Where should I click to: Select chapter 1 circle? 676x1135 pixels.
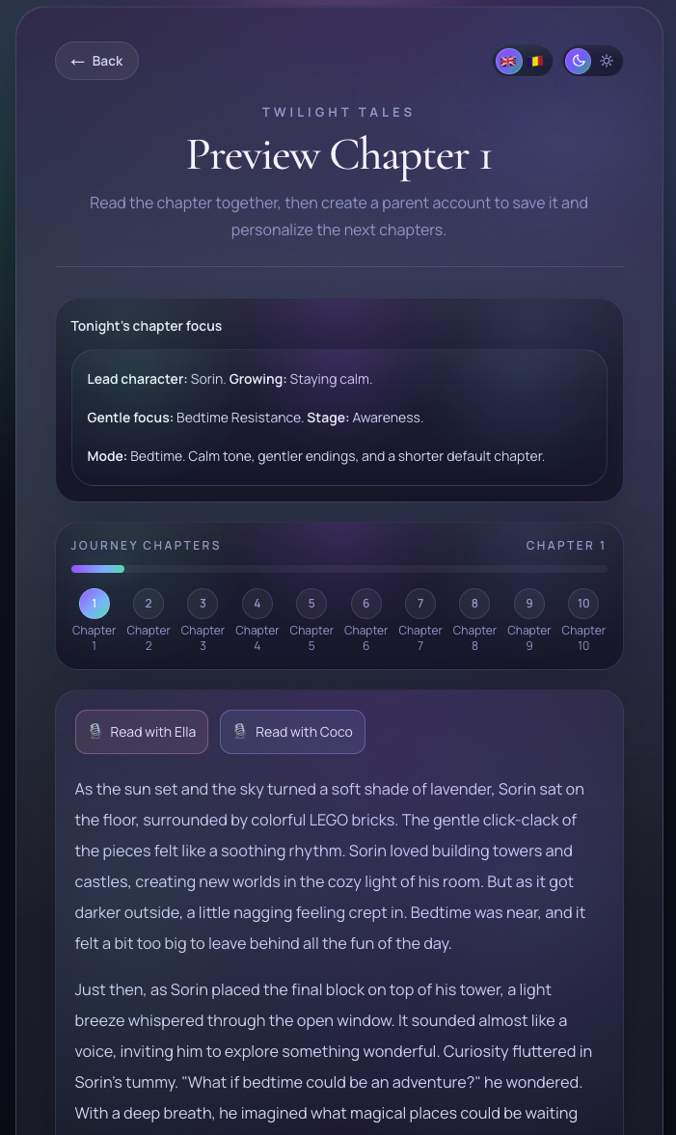click(x=95, y=603)
